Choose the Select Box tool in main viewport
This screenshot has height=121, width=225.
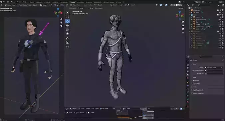[68, 13]
